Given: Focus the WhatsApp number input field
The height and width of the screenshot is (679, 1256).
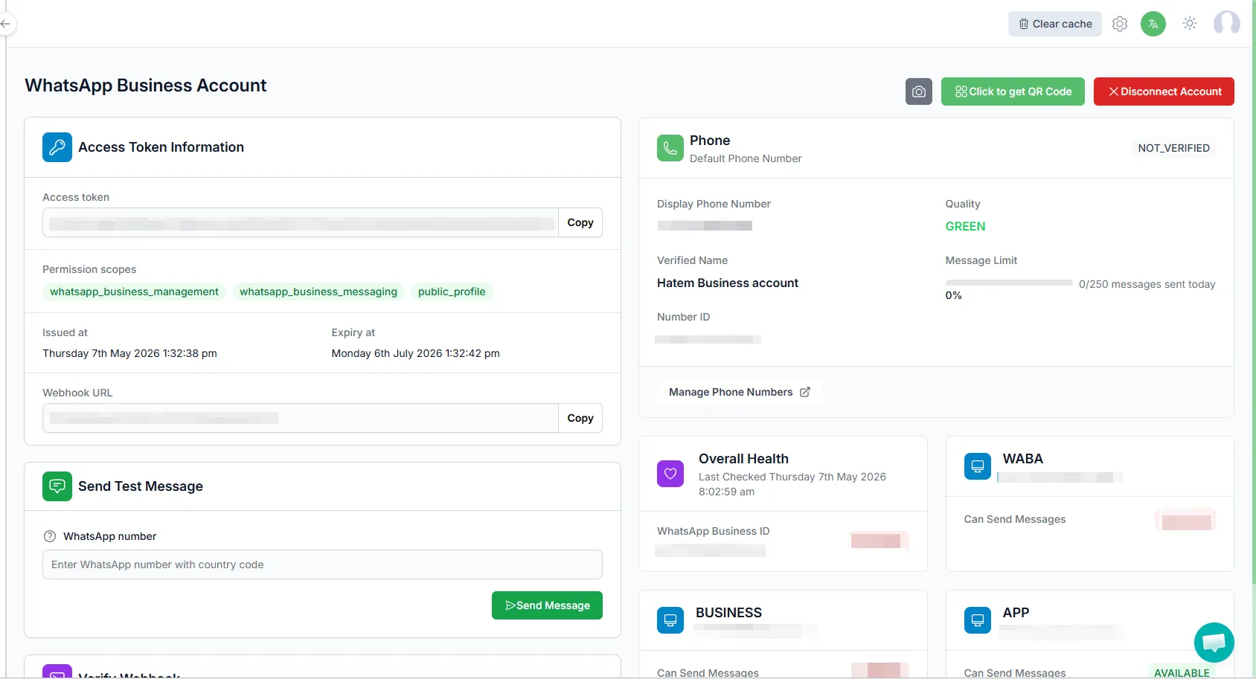Looking at the screenshot, I should tap(322, 564).
